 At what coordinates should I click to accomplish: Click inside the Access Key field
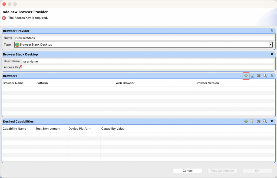tap(108, 67)
